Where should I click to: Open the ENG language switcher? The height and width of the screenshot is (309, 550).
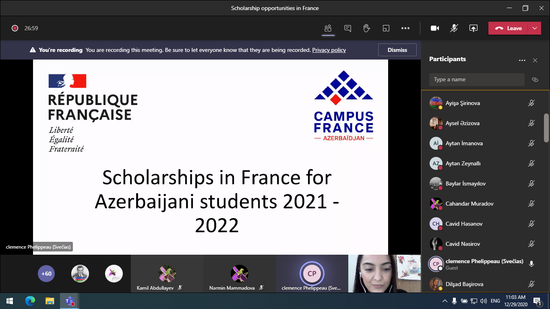(495, 301)
